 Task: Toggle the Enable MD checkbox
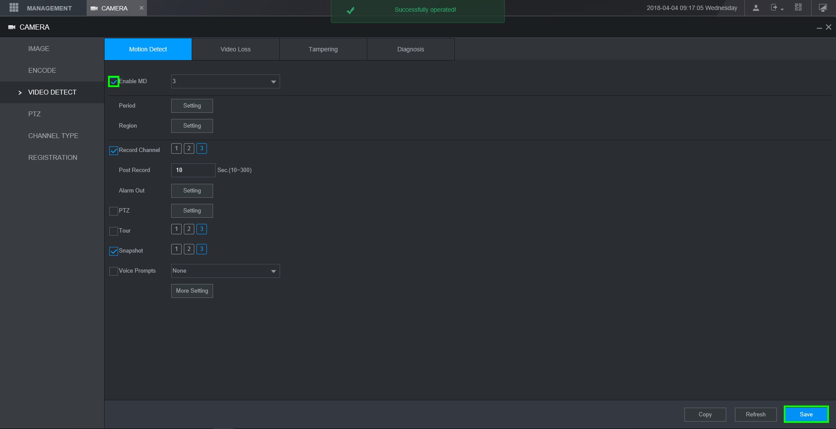click(114, 81)
